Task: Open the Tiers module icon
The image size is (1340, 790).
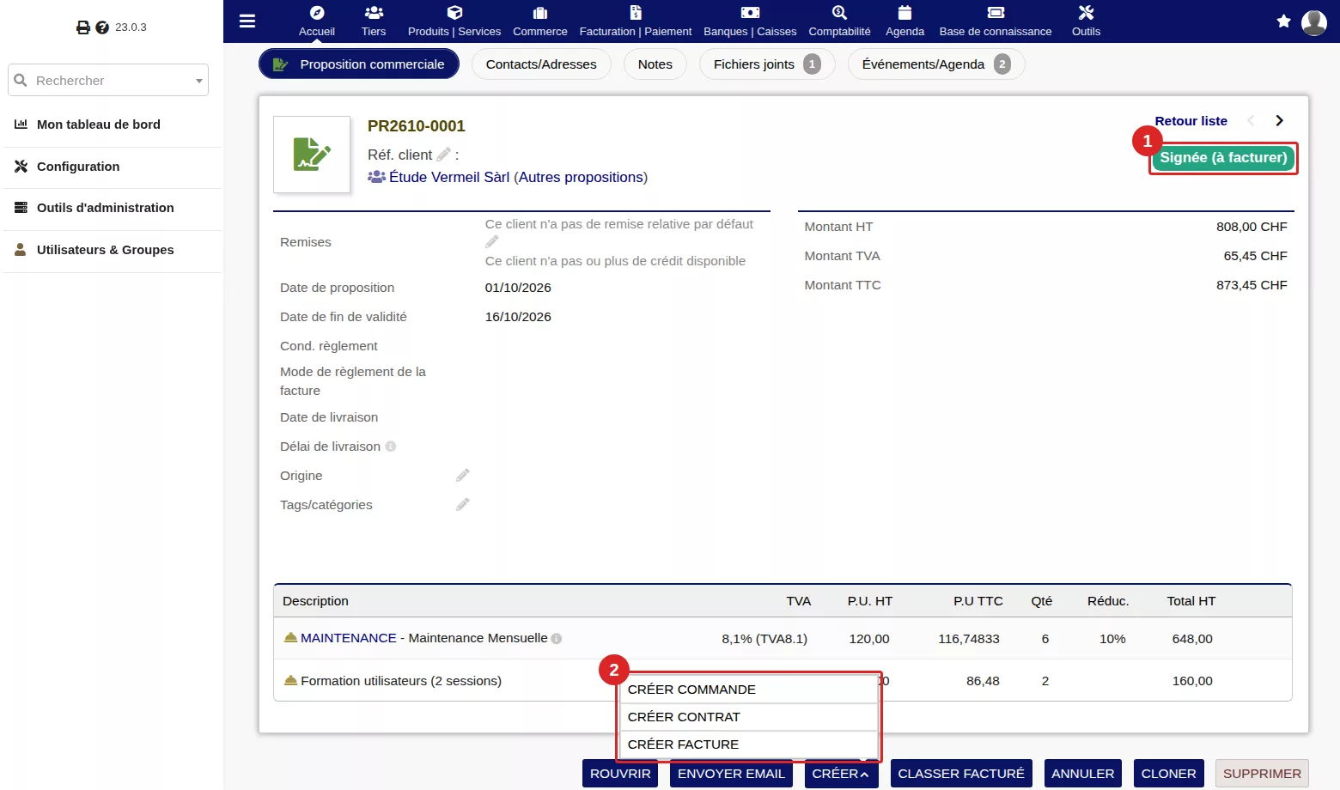Action: pyautogui.click(x=374, y=13)
